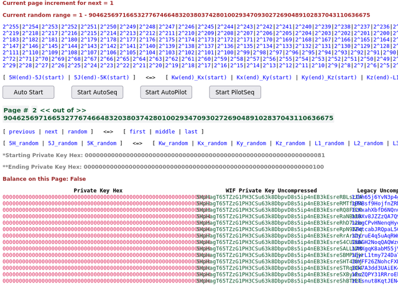The image size is (398, 285).
Task: Open the 5H_random link
Action: [x=24, y=143]
